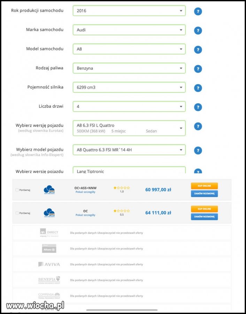The width and height of the screenshot is (246, 314).
Task: Click the Allianz insurer logo
Action: pyautogui.click(x=49, y=248)
